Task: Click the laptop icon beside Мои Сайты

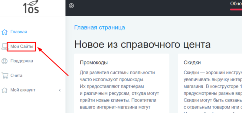Action: (x=4, y=47)
